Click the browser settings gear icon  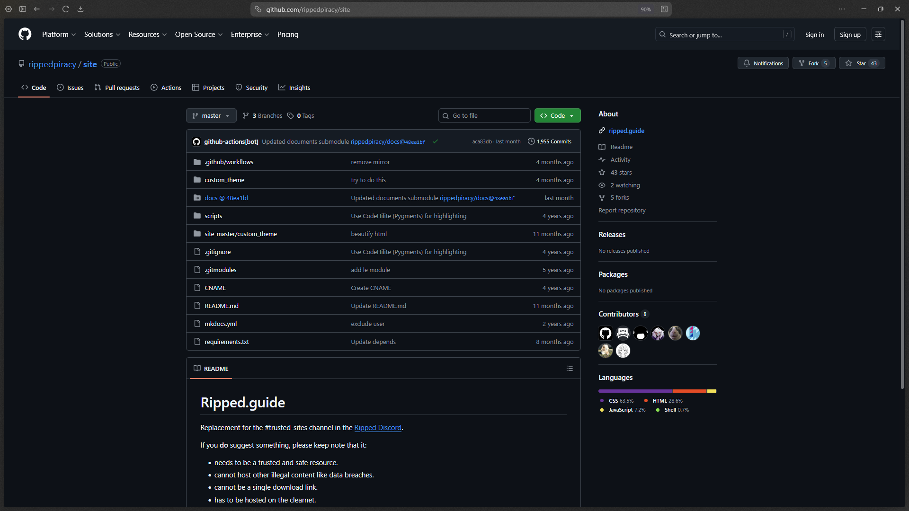[x=8, y=9]
